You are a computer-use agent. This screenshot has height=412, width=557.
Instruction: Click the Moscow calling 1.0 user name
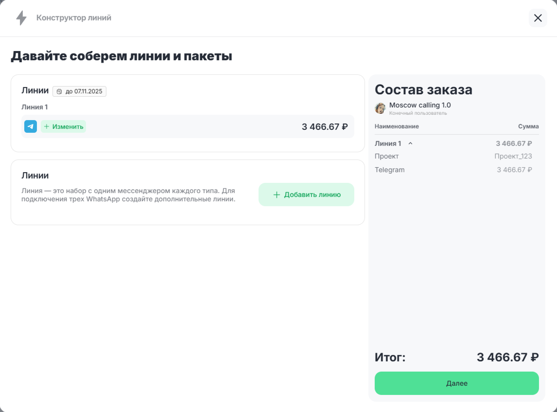click(420, 105)
